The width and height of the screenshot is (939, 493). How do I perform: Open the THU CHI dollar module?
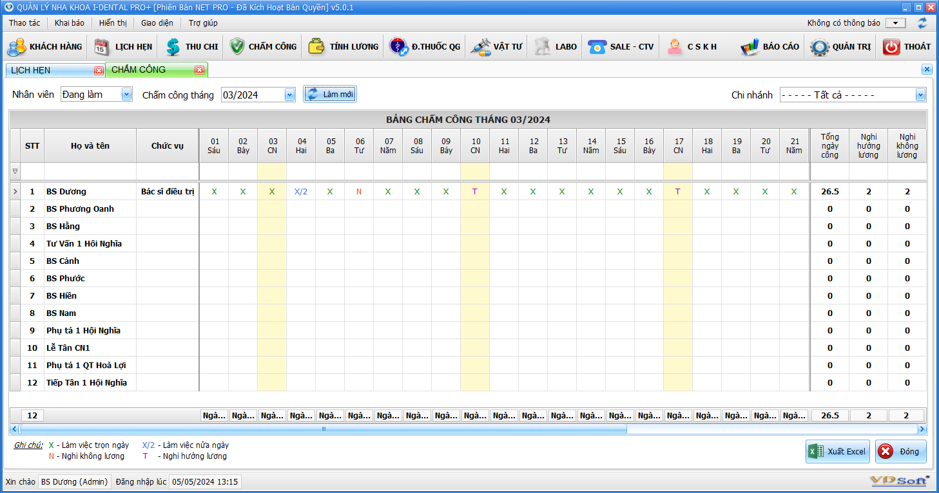(x=191, y=46)
